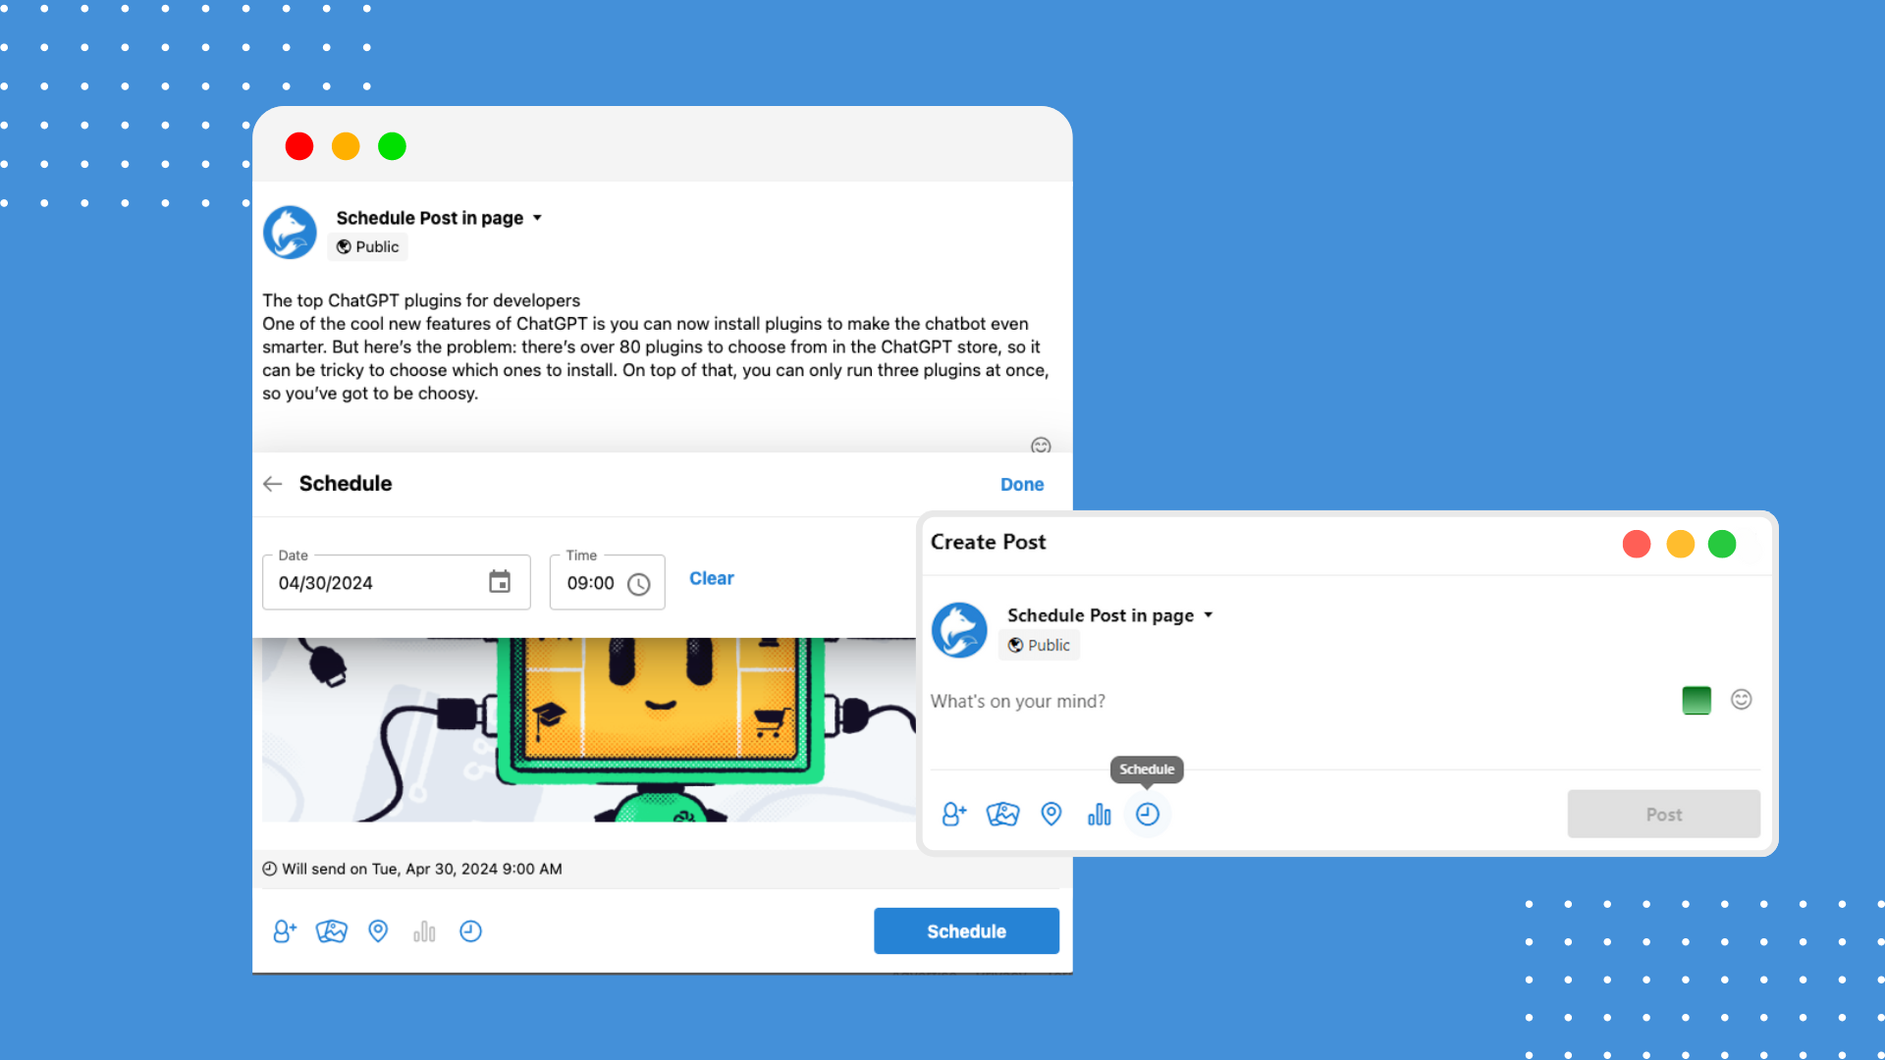Click tag people icon in Create Post window
The width and height of the screenshot is (1885, 1060).
(953, 815)
